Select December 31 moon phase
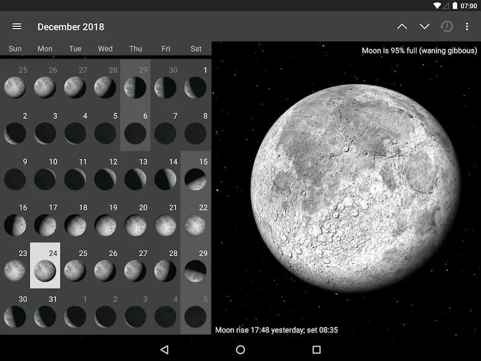Image resolution: width=481 pixels, height=361 pixels. 45,311
